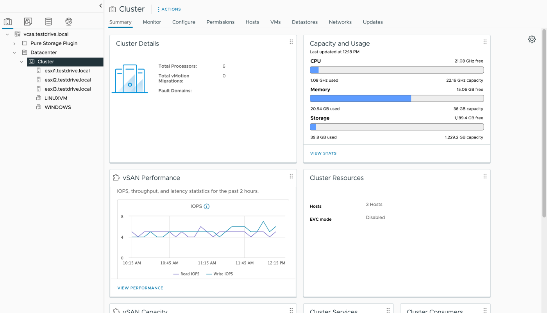The height and width of the screenshot is (313, 547).
Task: Click the vSAN Performance card drag handle
Action: [x=291, y=176]
